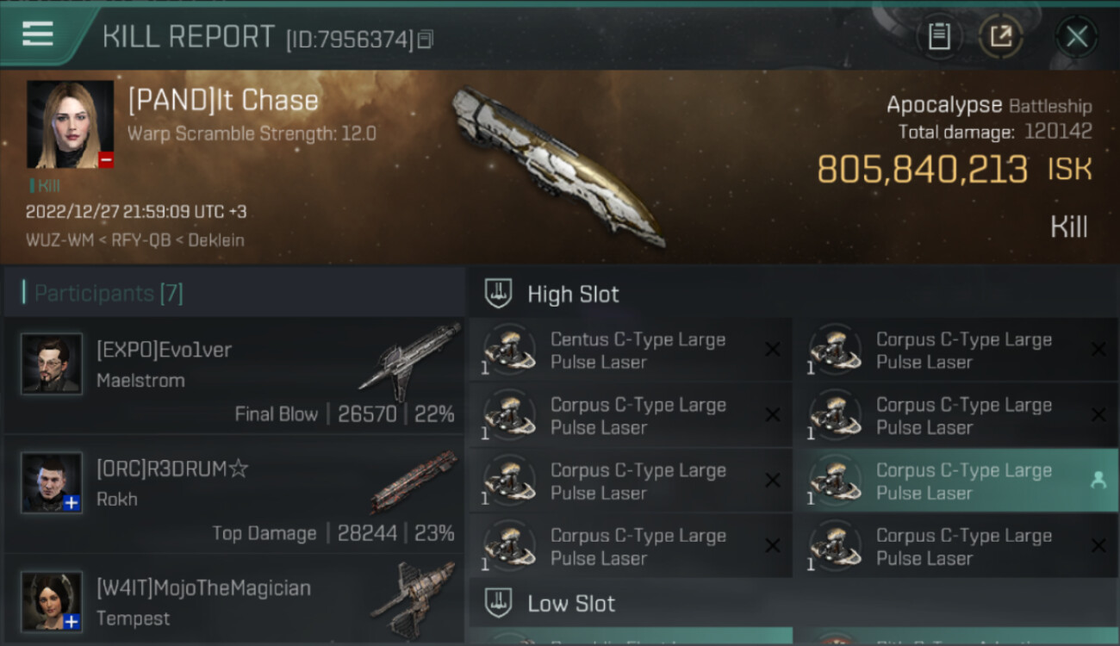Image resolution: width=1120 pixels, height=646 pixels.
Task: Expand the Low Slot section
Action: pyautogui.click(x=571, y=604)
